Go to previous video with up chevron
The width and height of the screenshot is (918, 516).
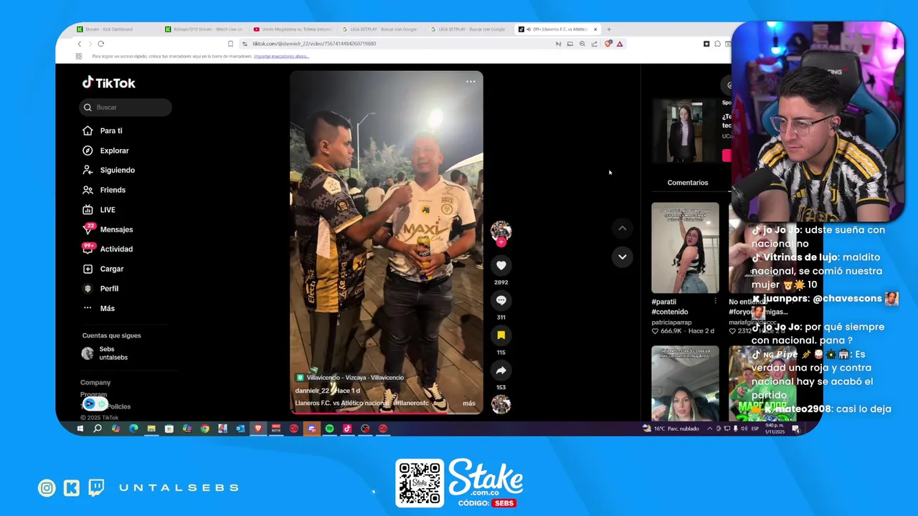pos(623,228)
